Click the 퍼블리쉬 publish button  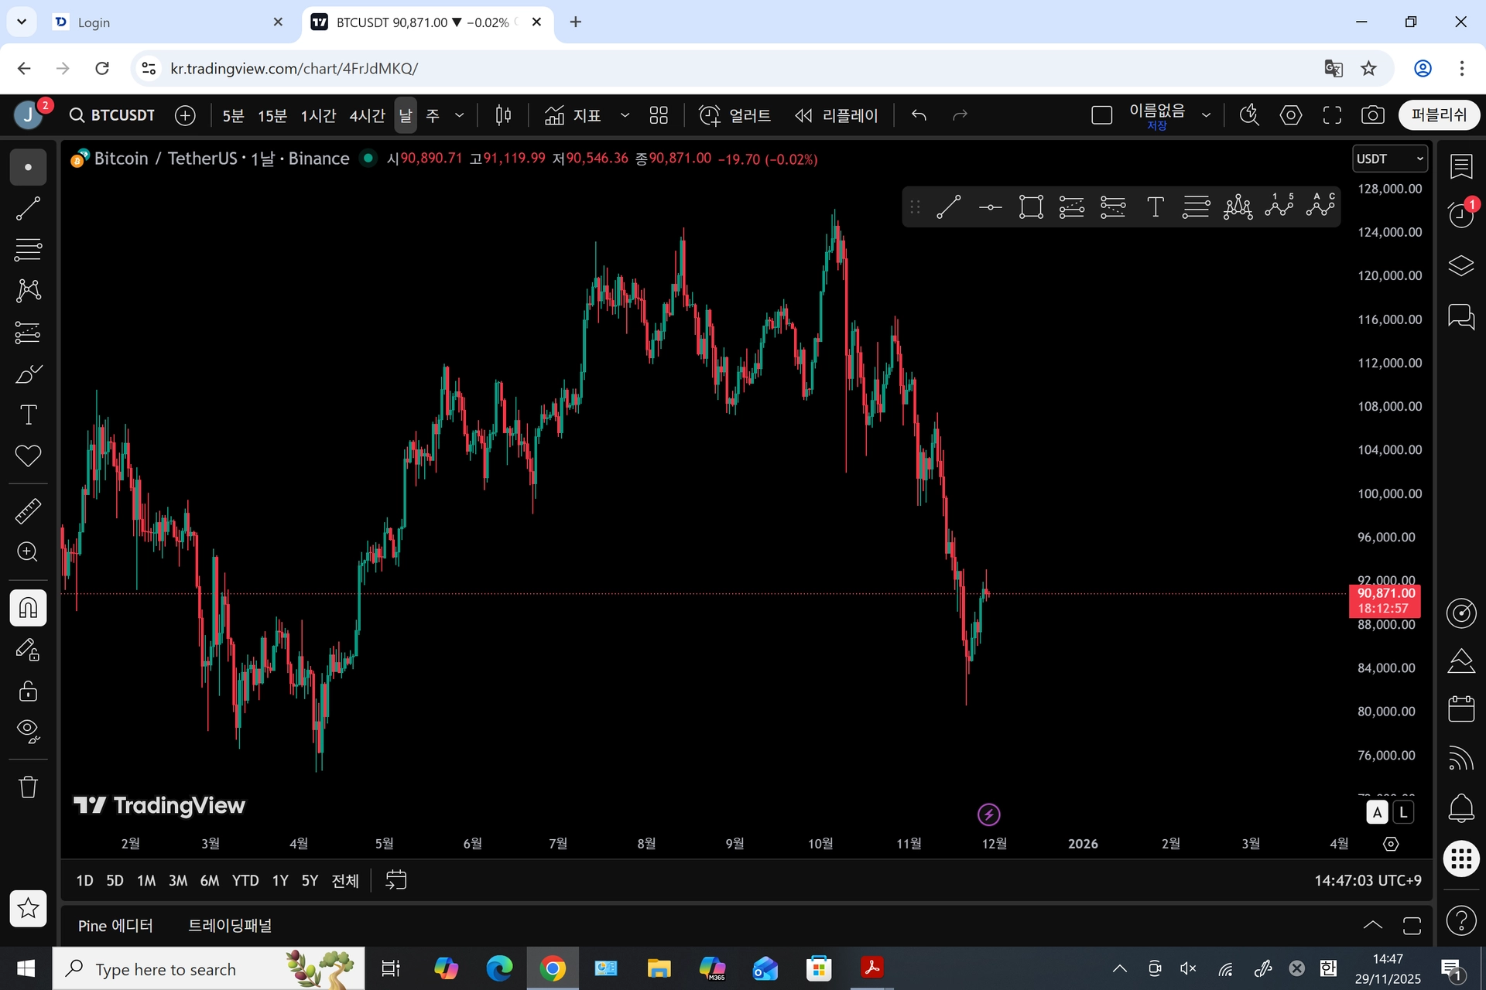tap(1438, 115)
